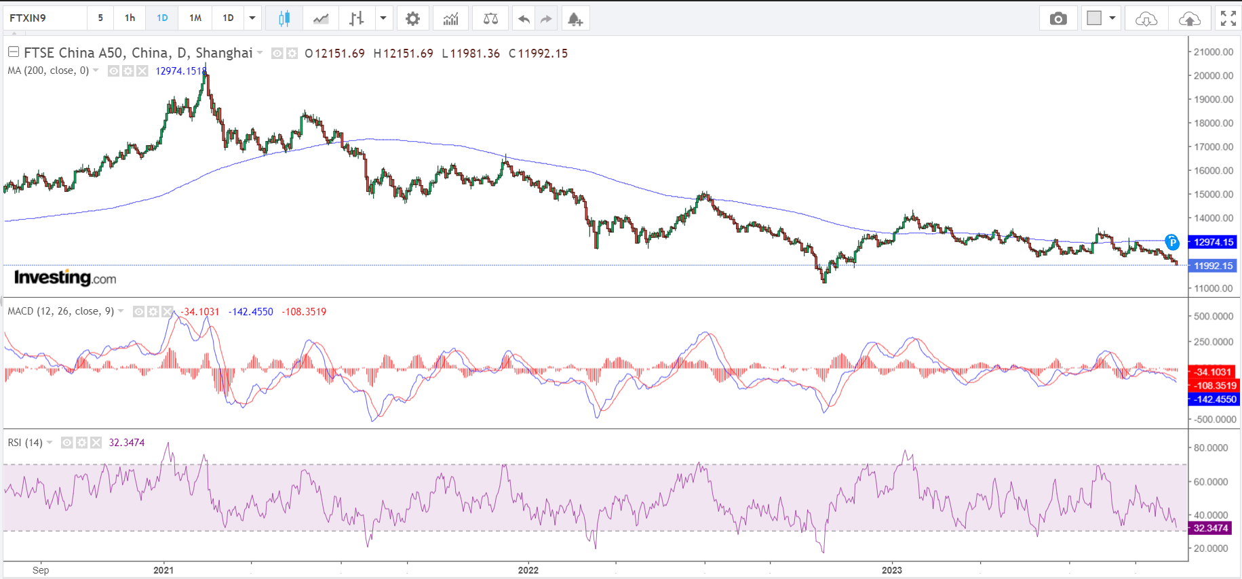The height and width of the screenshot is (579, 1242).
Task: Take a chart snapshot with the camera icon
Action: (x=1058, y=18)
